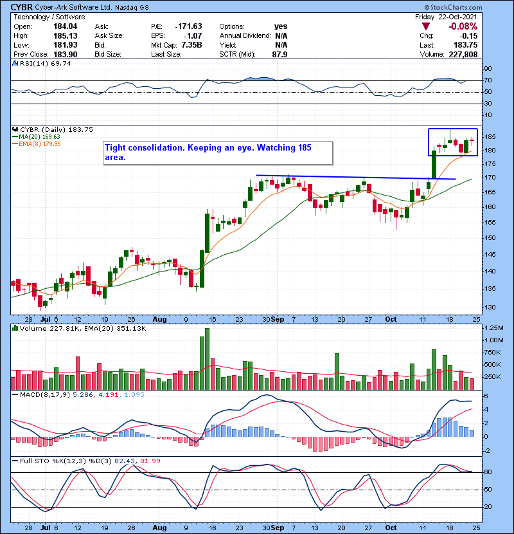Click the RSI line icon beside RSI(14)
The width and height of the screenshot is (514, 534).
pyautogui.click(x=15, y=63)
